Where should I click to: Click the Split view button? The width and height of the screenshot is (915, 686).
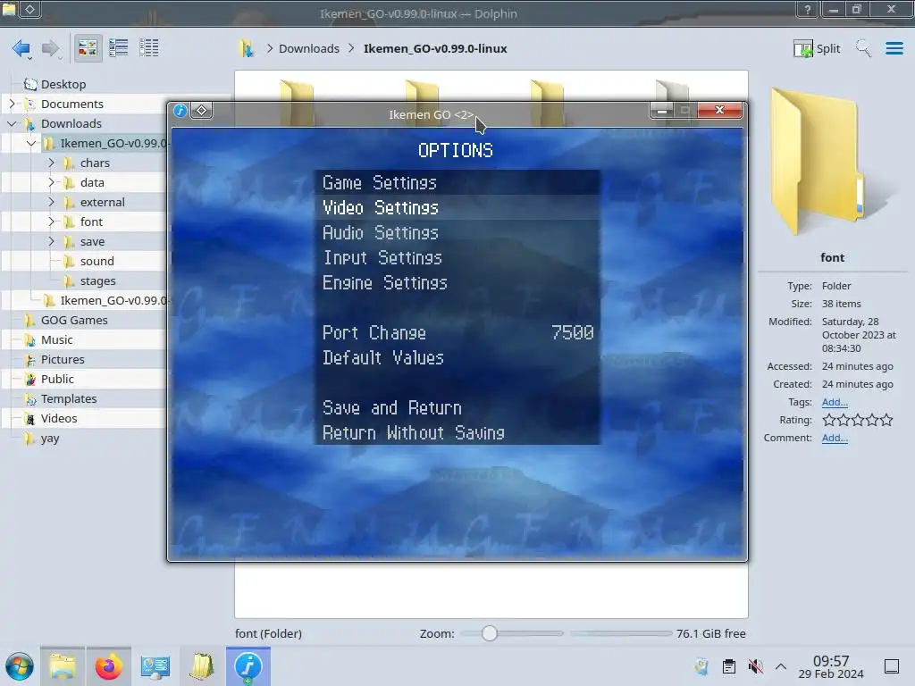[817, 48]
